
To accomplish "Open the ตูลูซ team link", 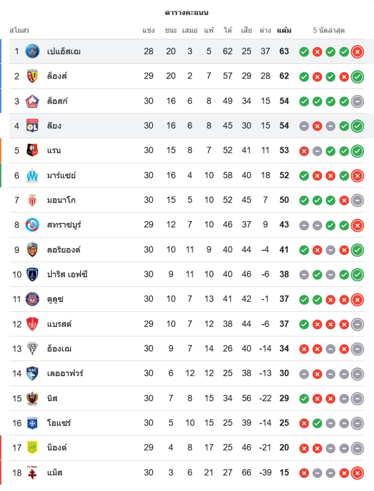I will point(55,299).
